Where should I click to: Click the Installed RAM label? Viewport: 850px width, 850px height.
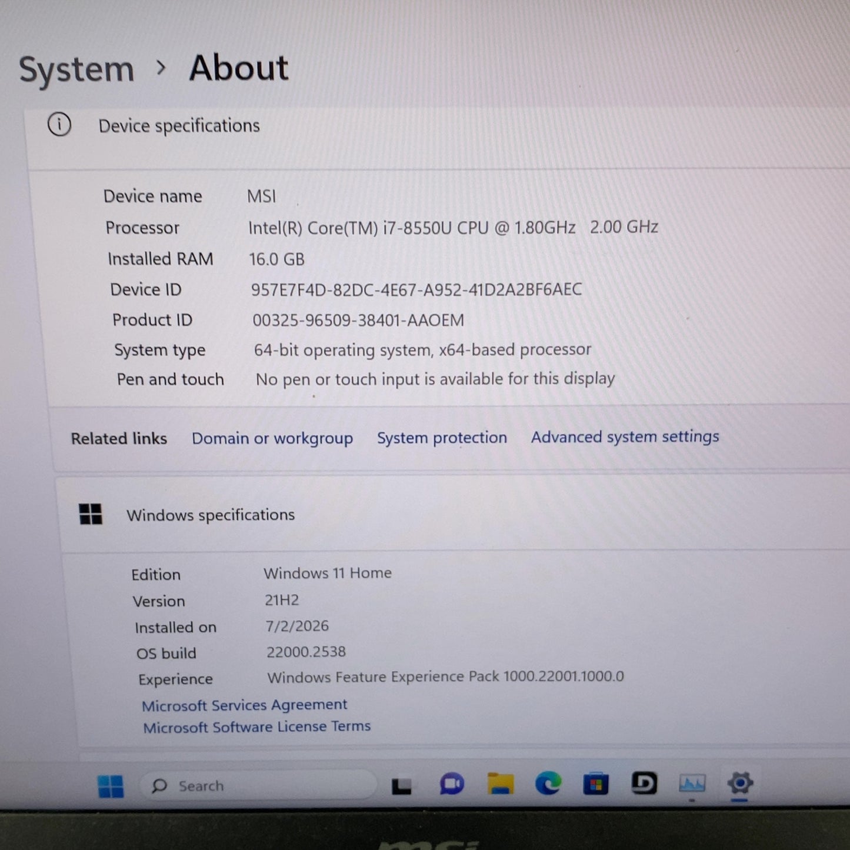coord(161,259)
